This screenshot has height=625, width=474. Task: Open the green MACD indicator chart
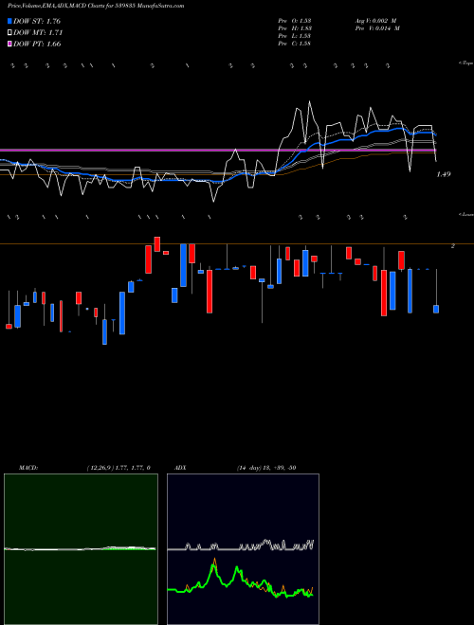coord(81,549)
